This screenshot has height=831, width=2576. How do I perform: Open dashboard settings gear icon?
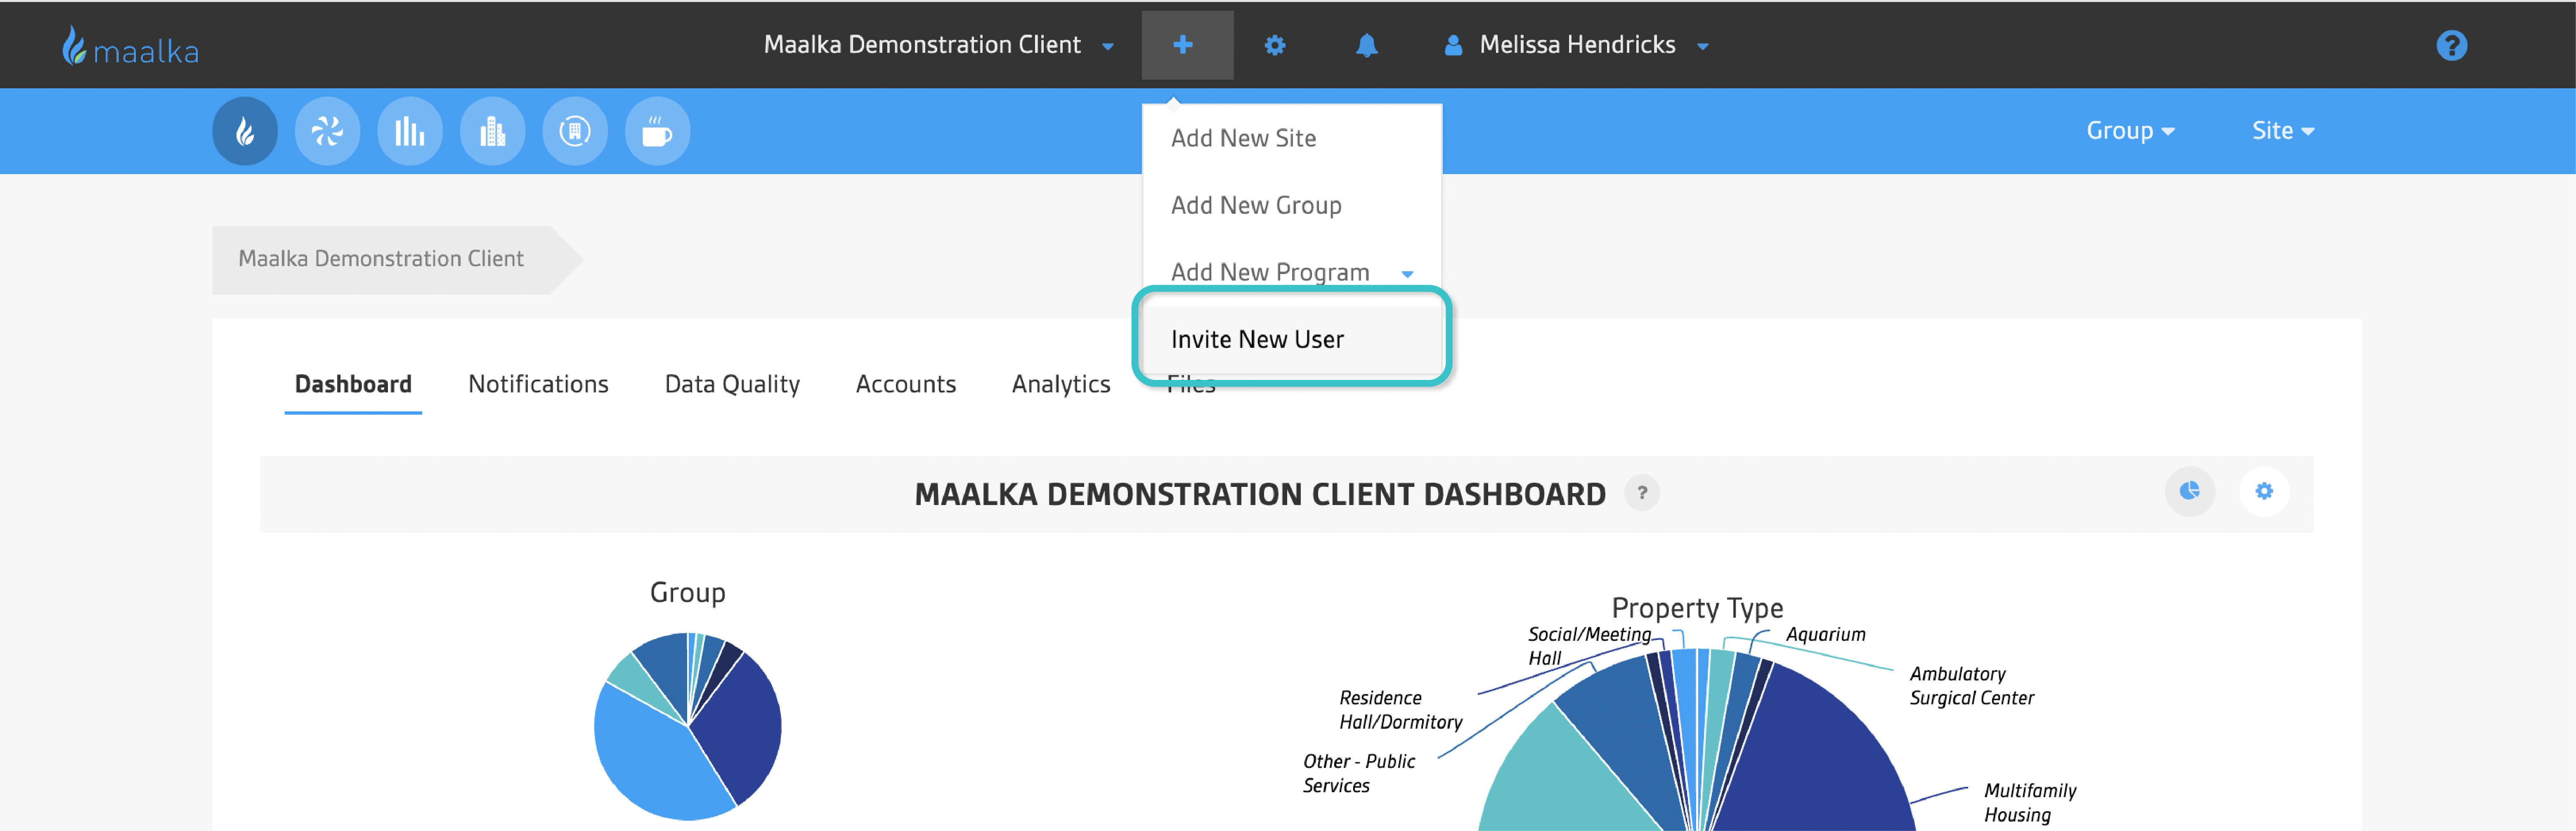[x=2264, y=491]
